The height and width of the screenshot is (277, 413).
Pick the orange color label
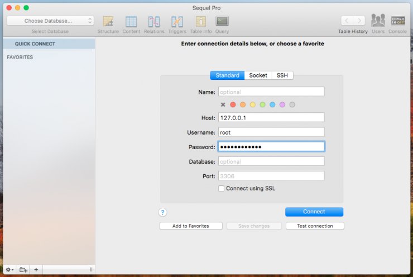coord(243,104)
